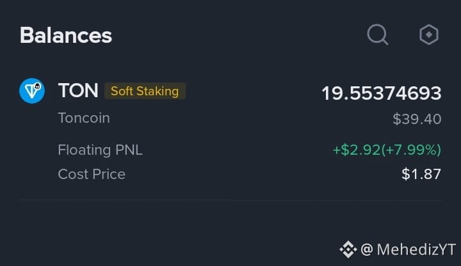This screenshot has height=266, width=461.
Task: Click the empty area below the divider
Action: click(177, 232)
